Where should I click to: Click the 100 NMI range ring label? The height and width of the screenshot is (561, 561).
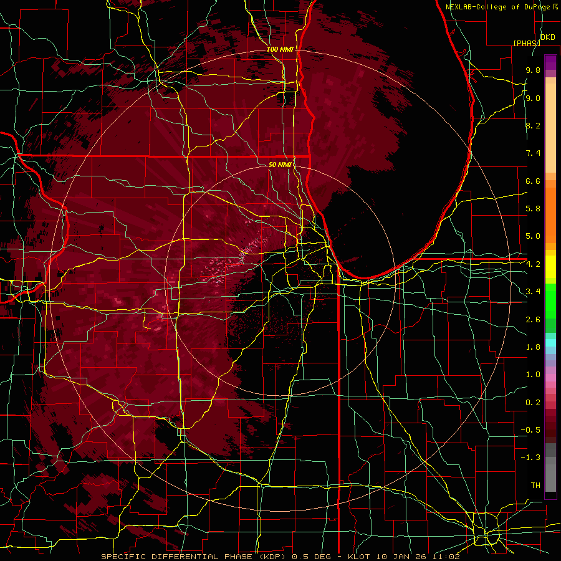[x=280, y=49]
